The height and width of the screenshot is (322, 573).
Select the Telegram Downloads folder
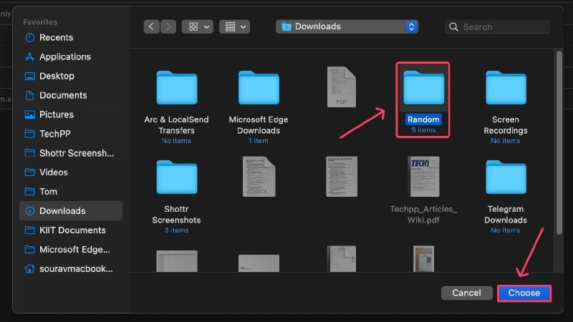(x=506, y=177)
